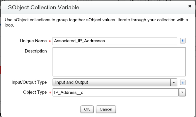
Task: Click inside the Description text area
Action: coord(119,62)
